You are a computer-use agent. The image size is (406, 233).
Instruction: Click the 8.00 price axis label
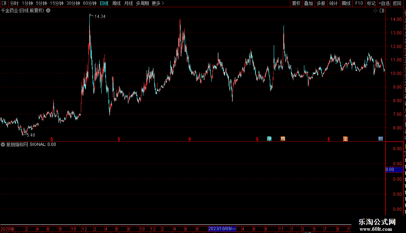(x=397, y=101)
